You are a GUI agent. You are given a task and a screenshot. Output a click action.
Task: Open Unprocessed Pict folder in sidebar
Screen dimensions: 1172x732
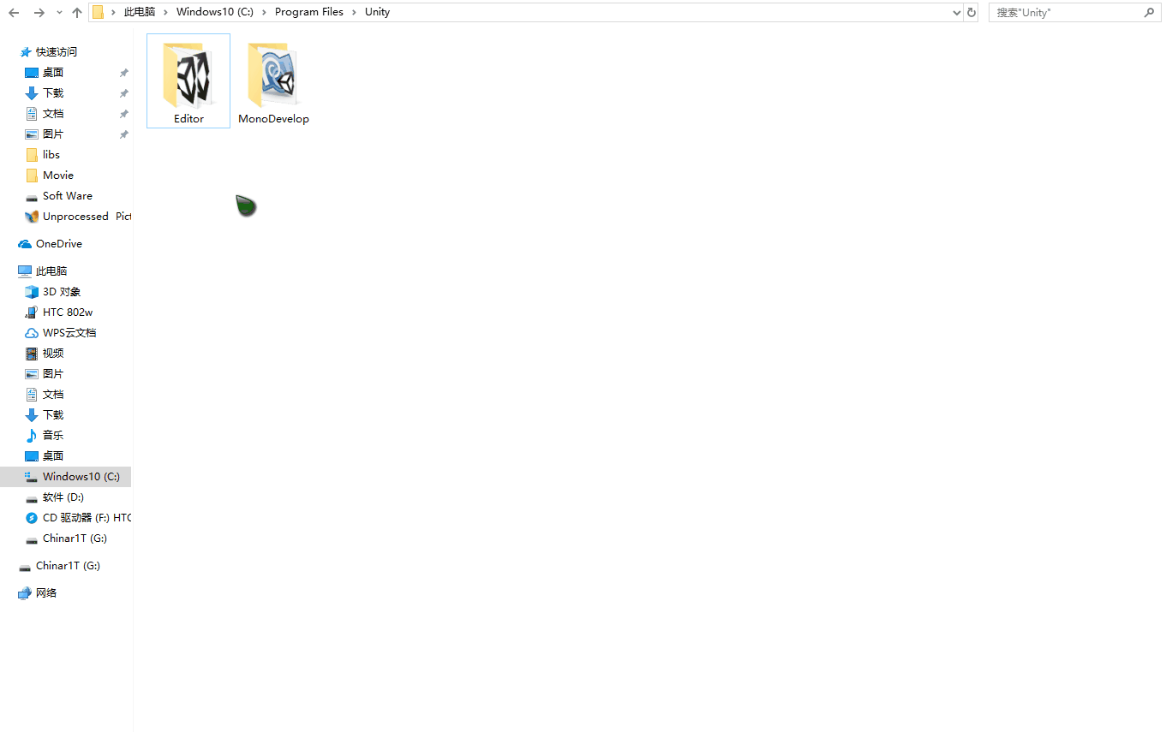[x=87, y=217]
